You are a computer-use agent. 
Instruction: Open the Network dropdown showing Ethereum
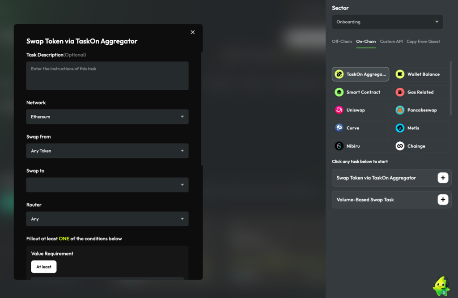pos(107,117)
